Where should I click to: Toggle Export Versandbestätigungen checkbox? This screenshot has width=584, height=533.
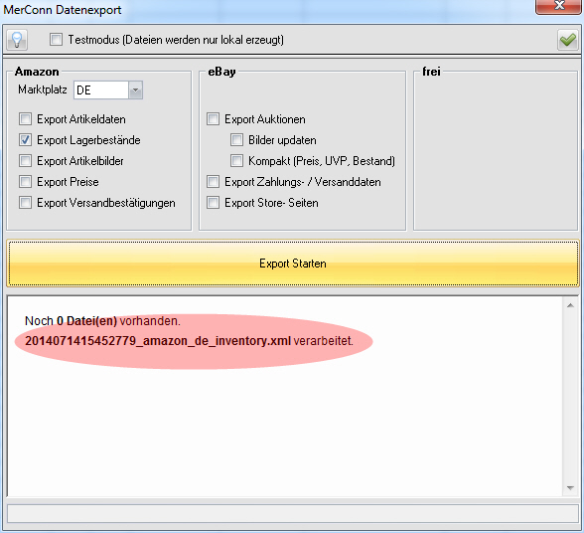pos(26,203)
